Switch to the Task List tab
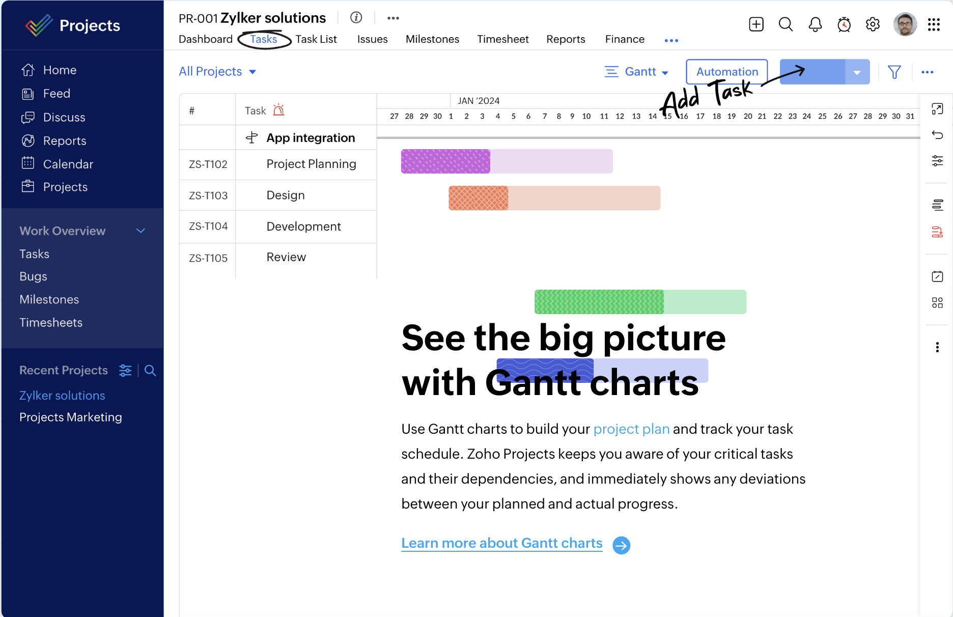The height and width of the screenshot is (617, 953). point(316,39)
